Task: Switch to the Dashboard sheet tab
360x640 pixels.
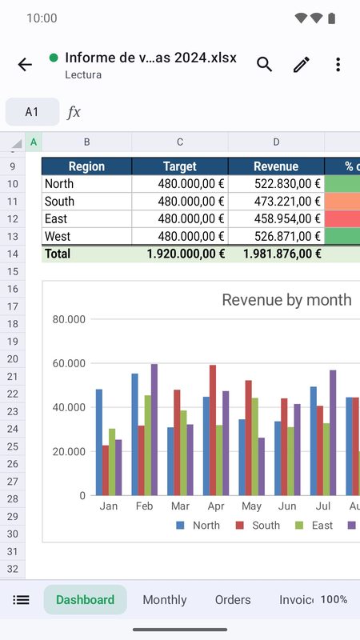Action: point(85,599)
